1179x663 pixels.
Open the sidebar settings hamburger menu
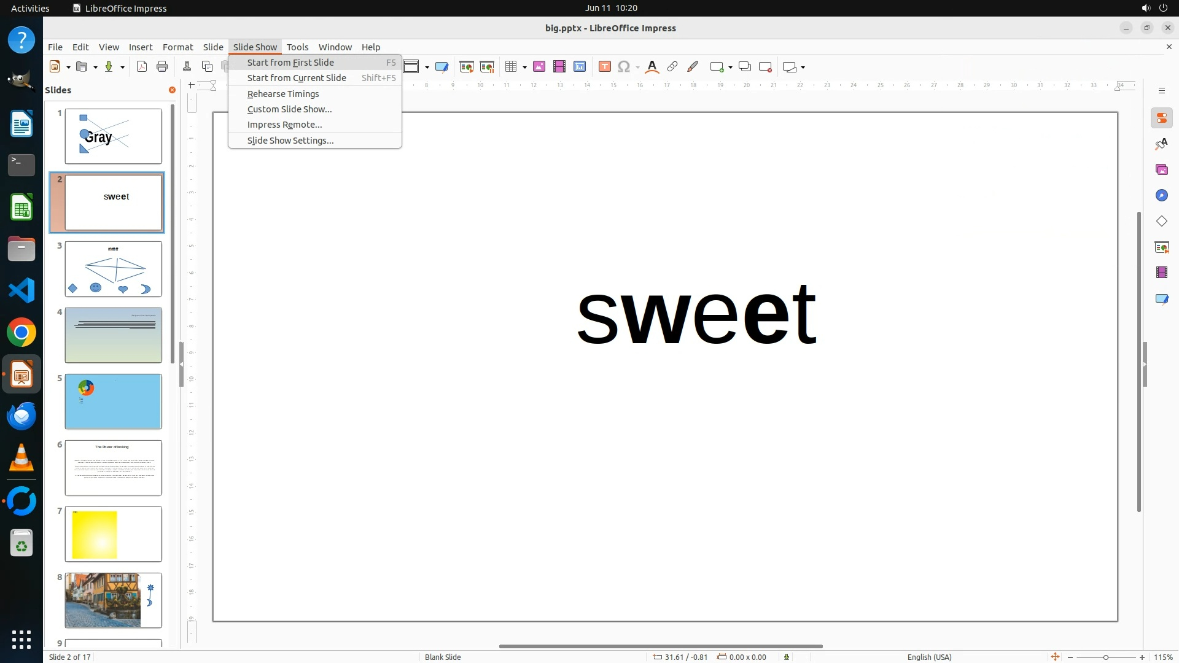click(1161, 90)
